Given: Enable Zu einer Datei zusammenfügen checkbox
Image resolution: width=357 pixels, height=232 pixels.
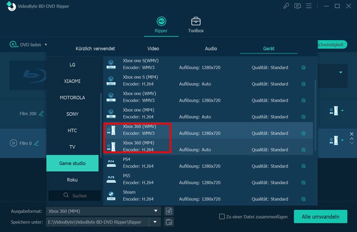Looking at the screenshot, I should click(x=222, y=216).
